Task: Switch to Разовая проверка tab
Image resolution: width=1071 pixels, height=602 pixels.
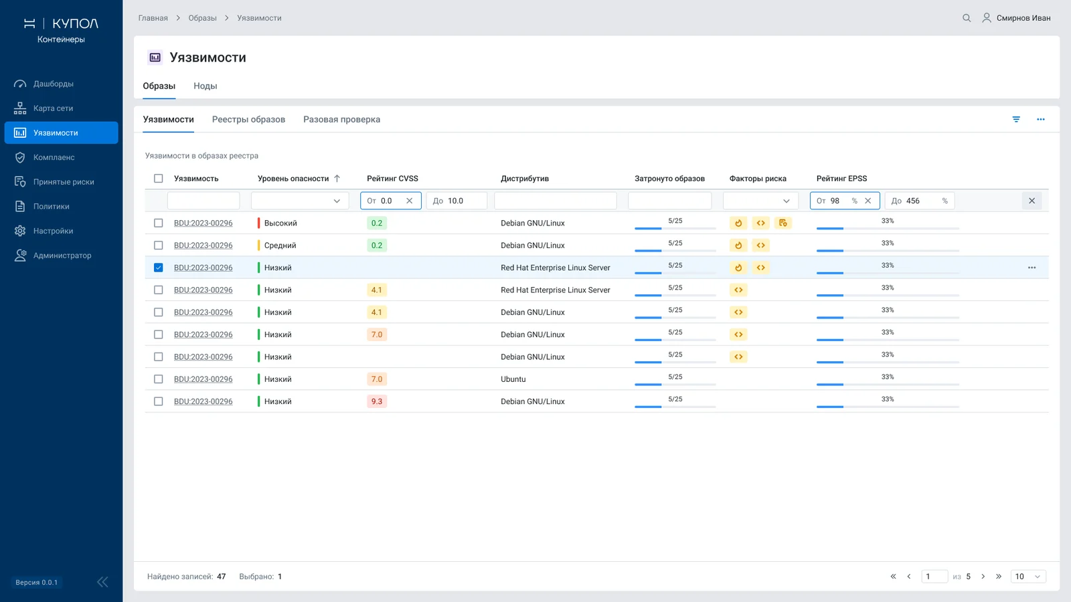Action: (x=341, y=120)
